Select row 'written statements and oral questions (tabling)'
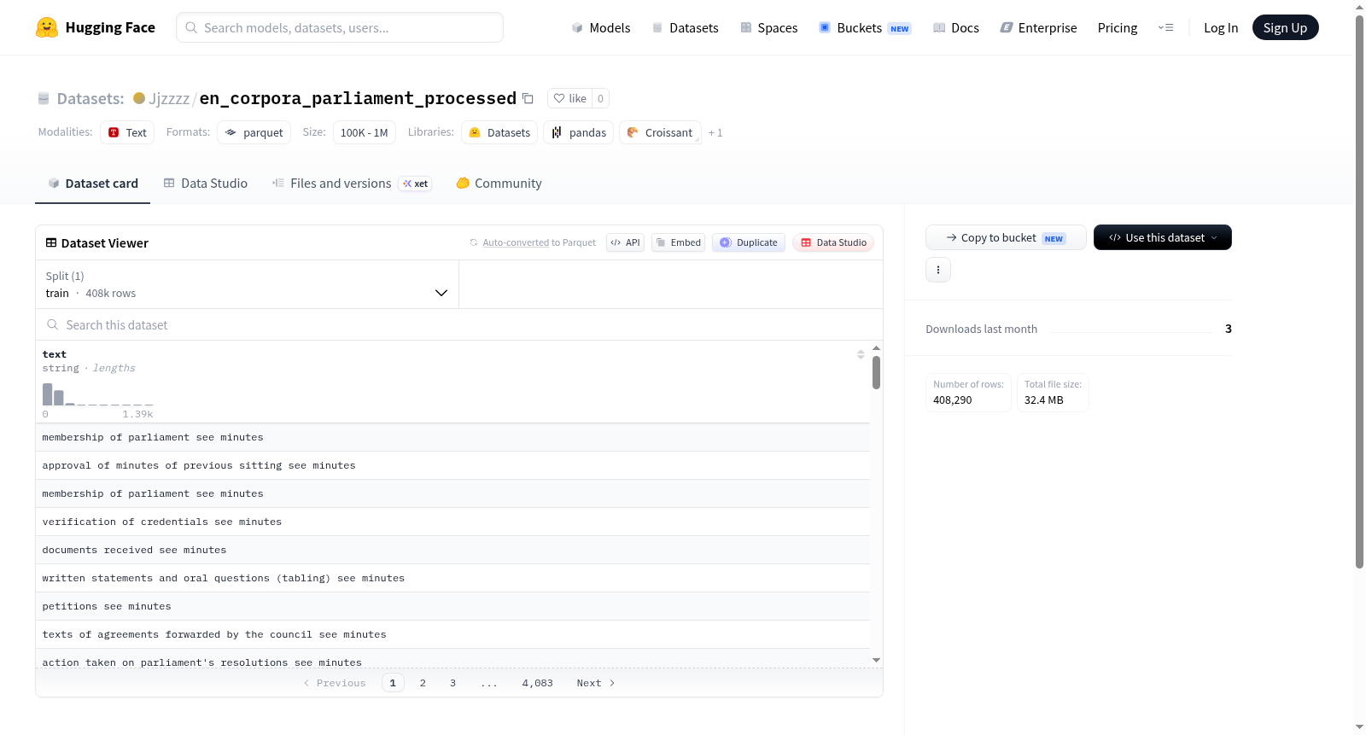1366x735 pixels. [x=452, y=578]
